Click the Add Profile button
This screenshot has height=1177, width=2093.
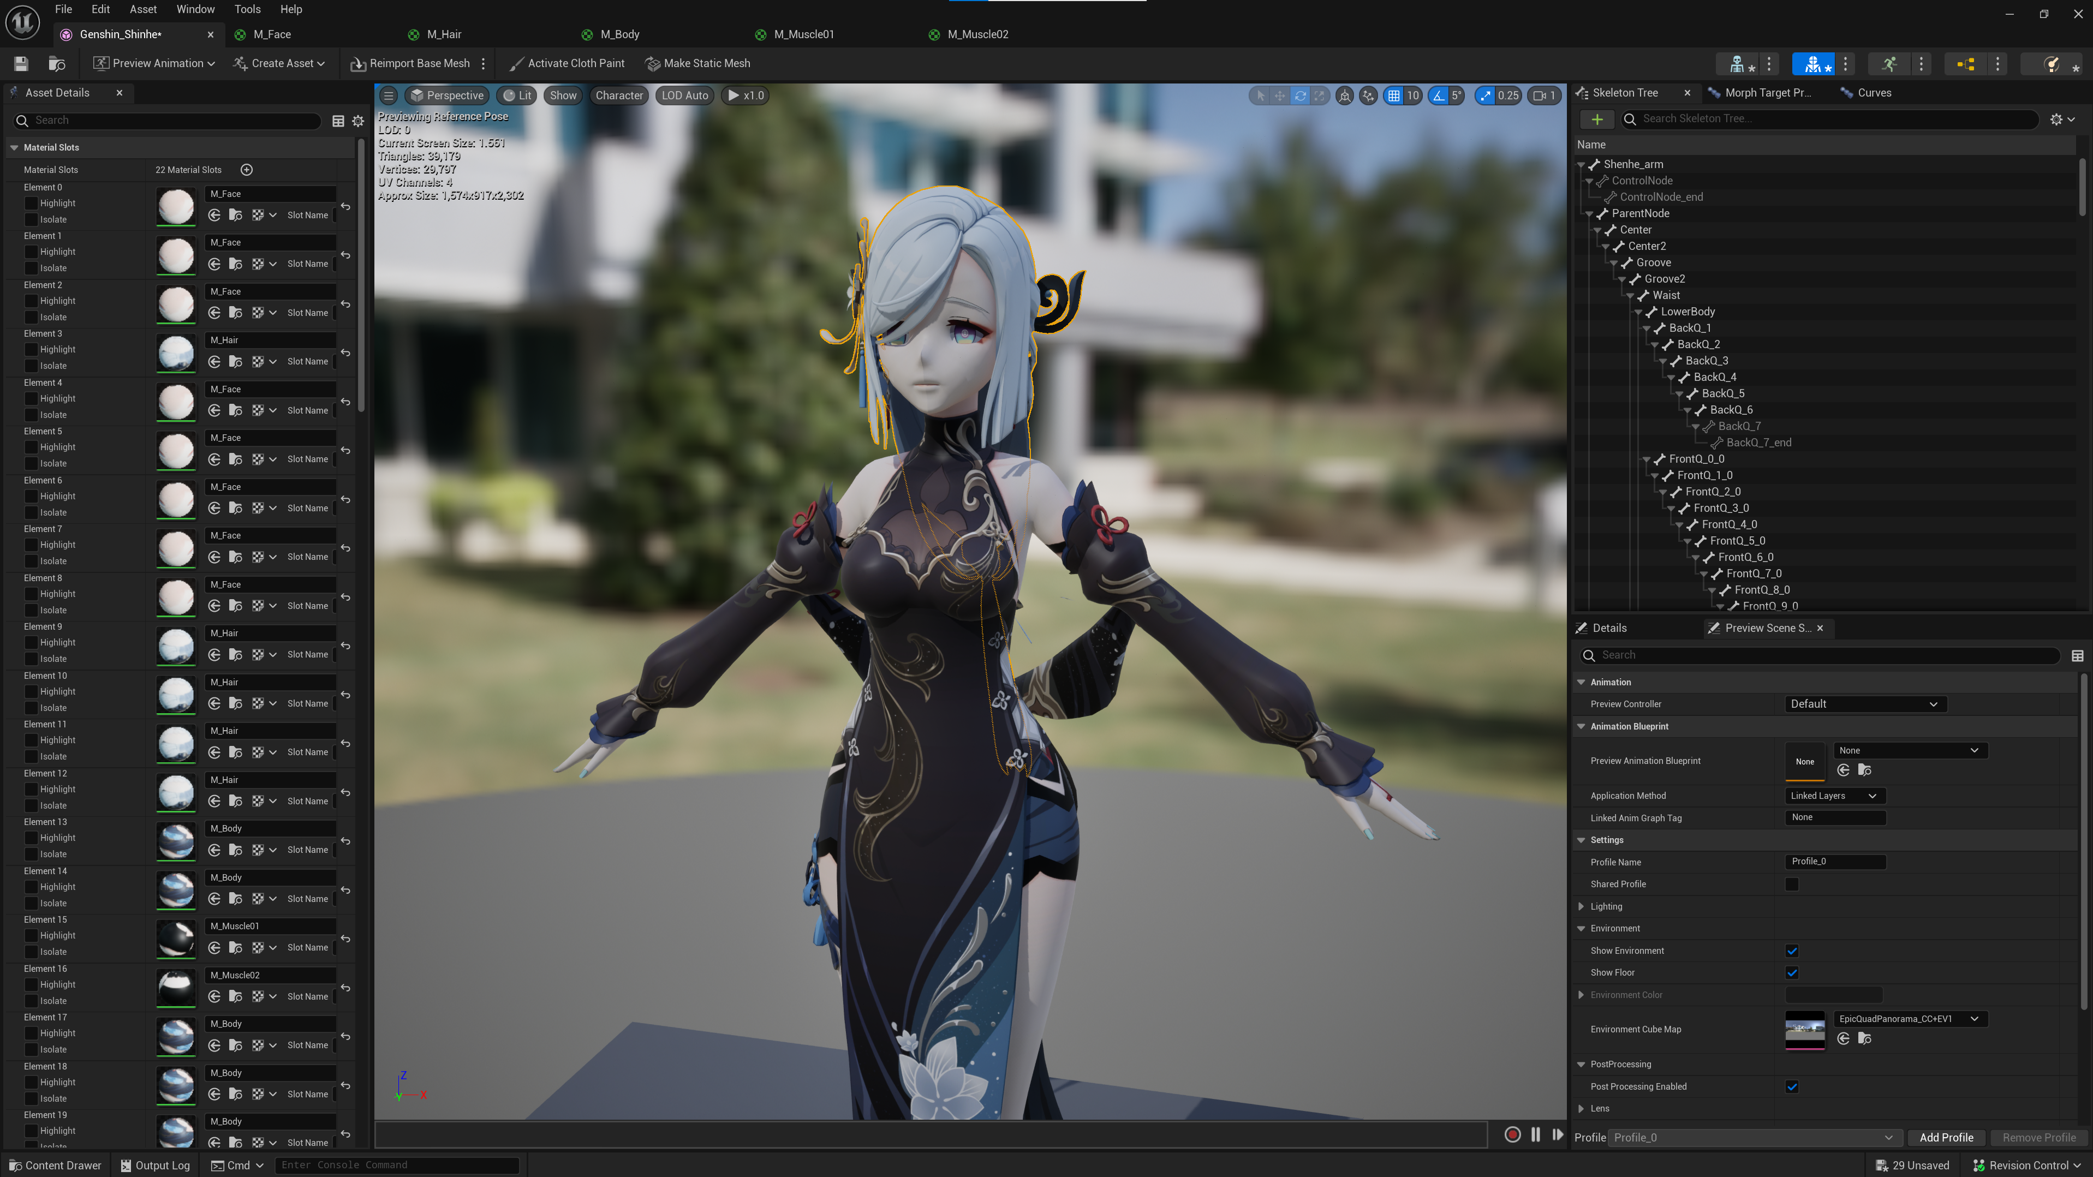[x=1946, y=1137]
